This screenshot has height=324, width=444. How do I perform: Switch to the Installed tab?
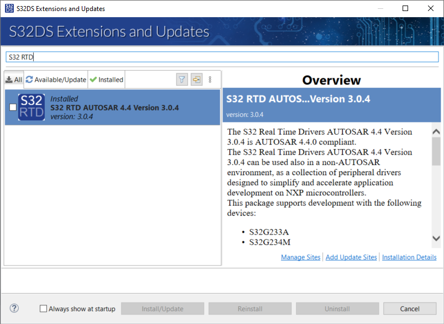coord(107,80)
